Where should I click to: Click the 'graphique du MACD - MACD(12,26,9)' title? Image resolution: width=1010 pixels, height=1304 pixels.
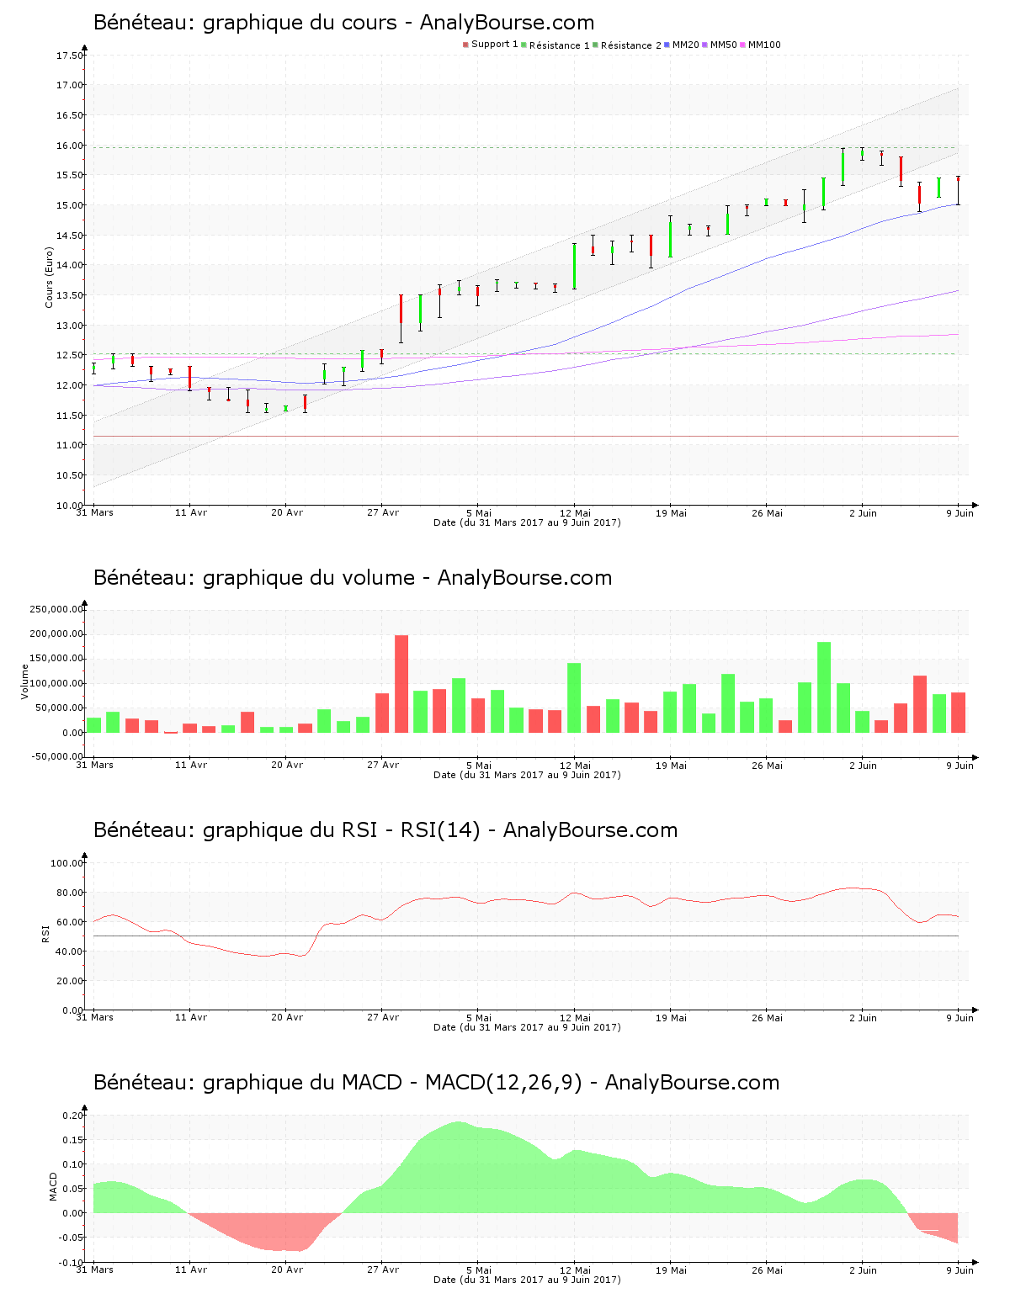click(x=392, y=1083)
